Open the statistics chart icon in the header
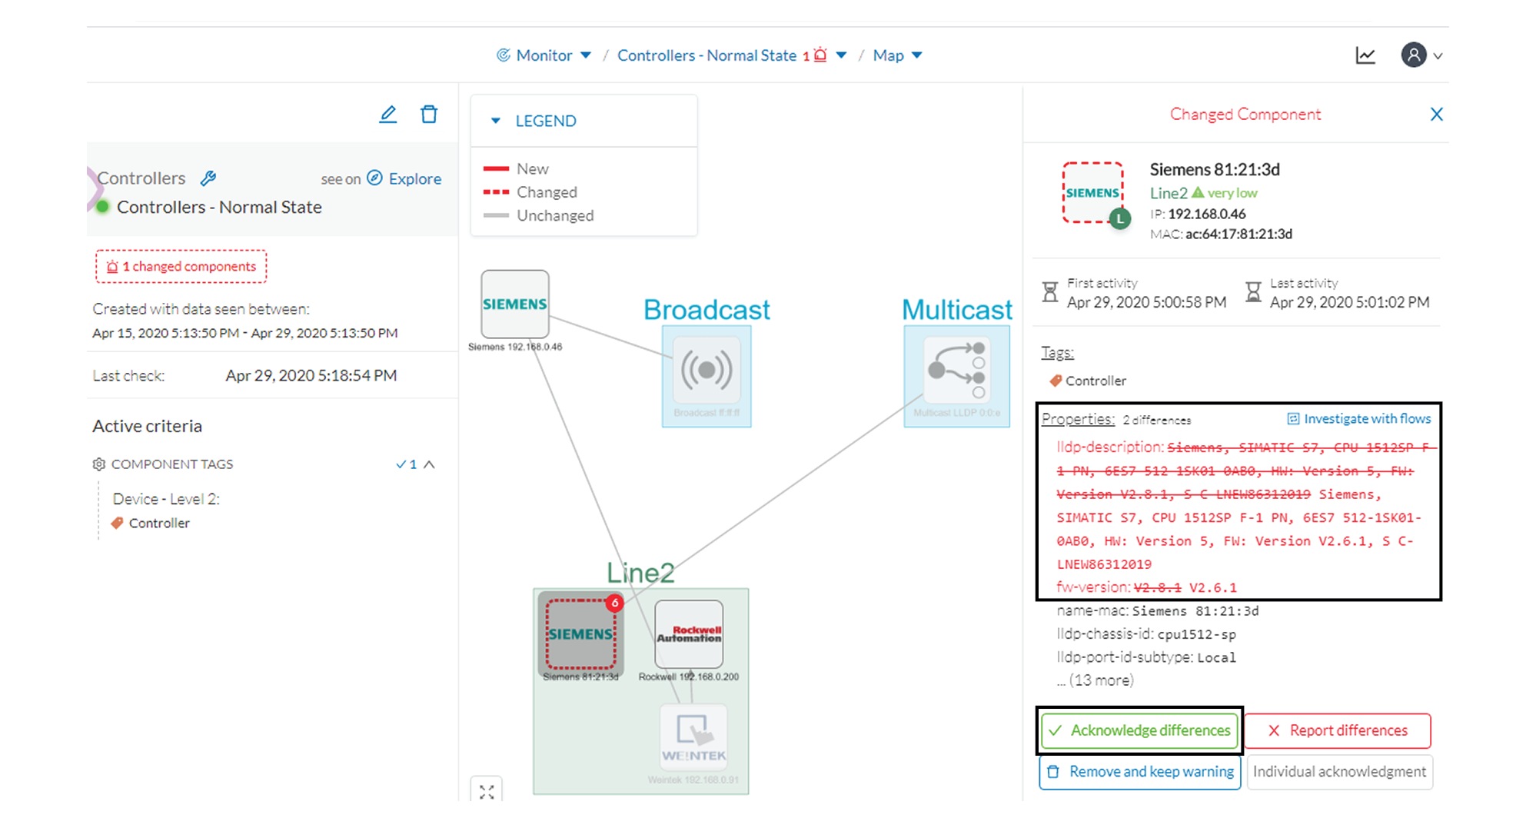 (x=1367, y=55)
